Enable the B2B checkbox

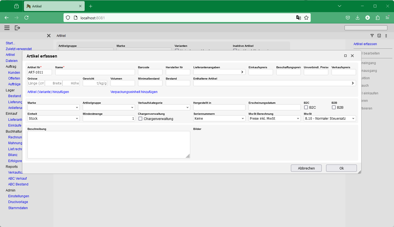334,107
